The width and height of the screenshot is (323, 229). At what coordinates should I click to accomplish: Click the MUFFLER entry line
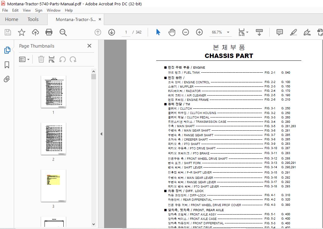point(229,86)
